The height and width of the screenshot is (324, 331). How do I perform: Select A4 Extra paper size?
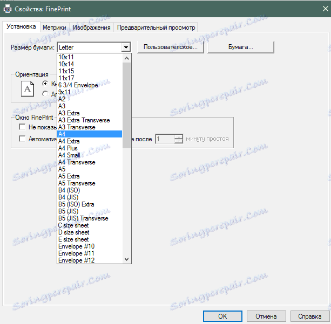click(x=90, y=141)
